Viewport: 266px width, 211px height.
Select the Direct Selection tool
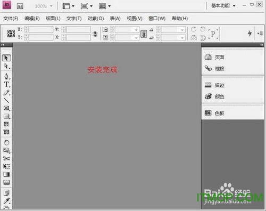click(x=6, y=66)
